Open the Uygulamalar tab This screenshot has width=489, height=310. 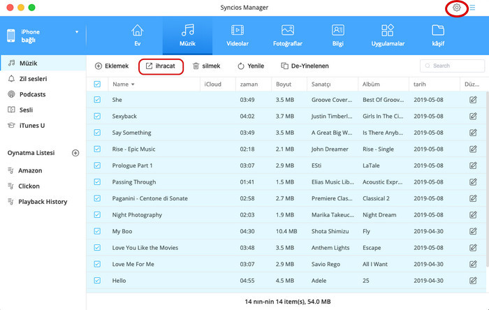388,36
